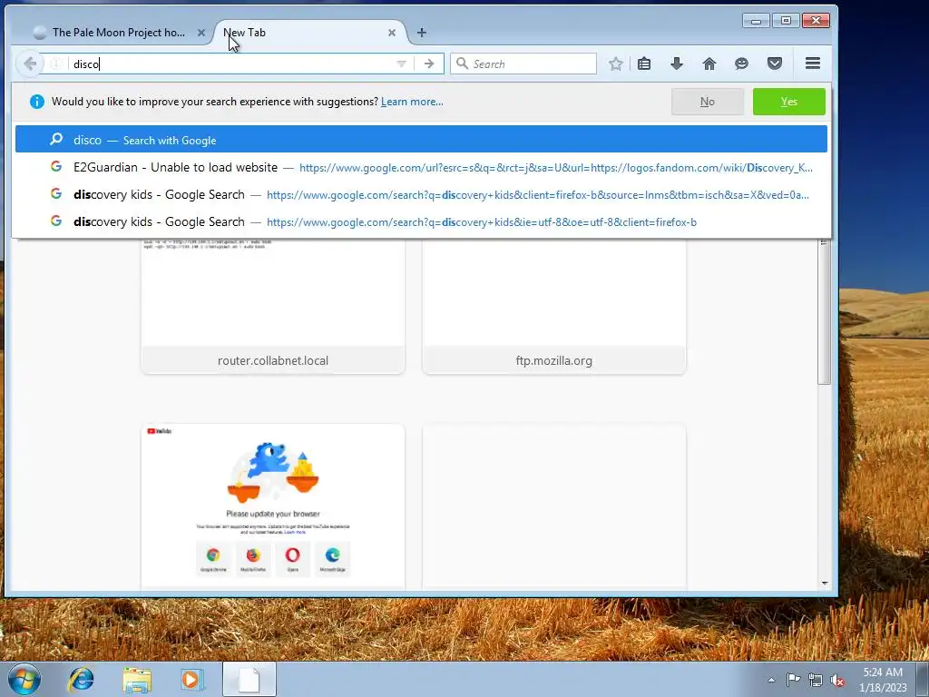Screen dimensions: 929x697
Task: Open the YouTube update-browser tile
Action: pos(272,506)
